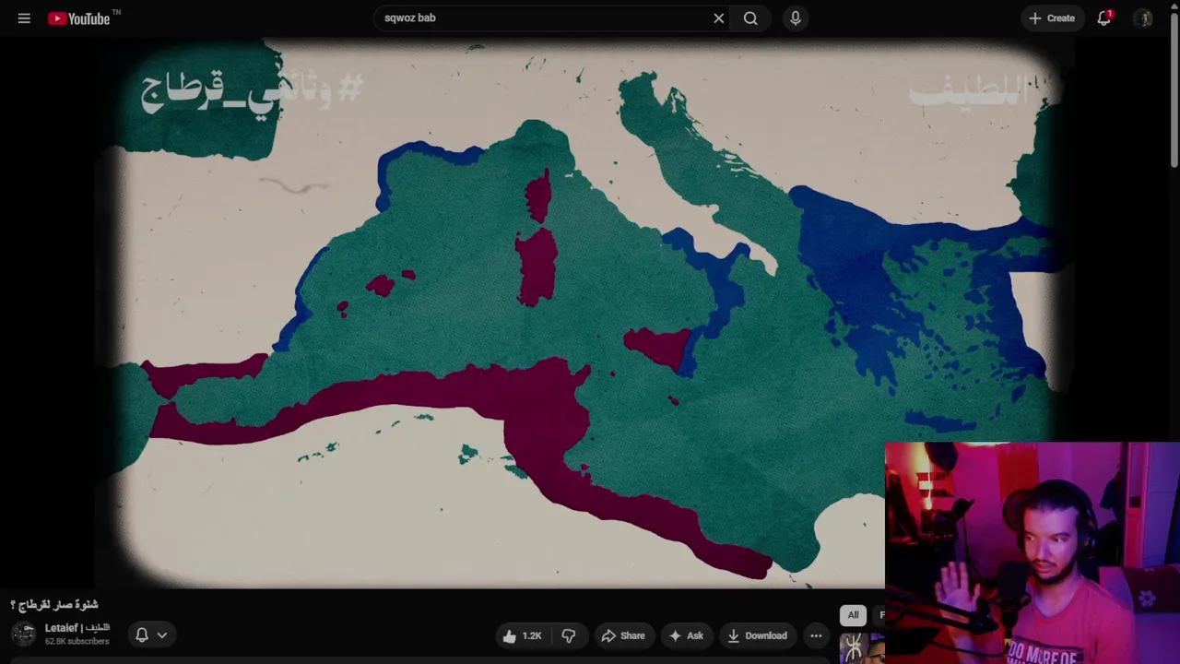1180x664 pixels.
Task: Open the Letaief channel avatar
Action: [24, 634]
